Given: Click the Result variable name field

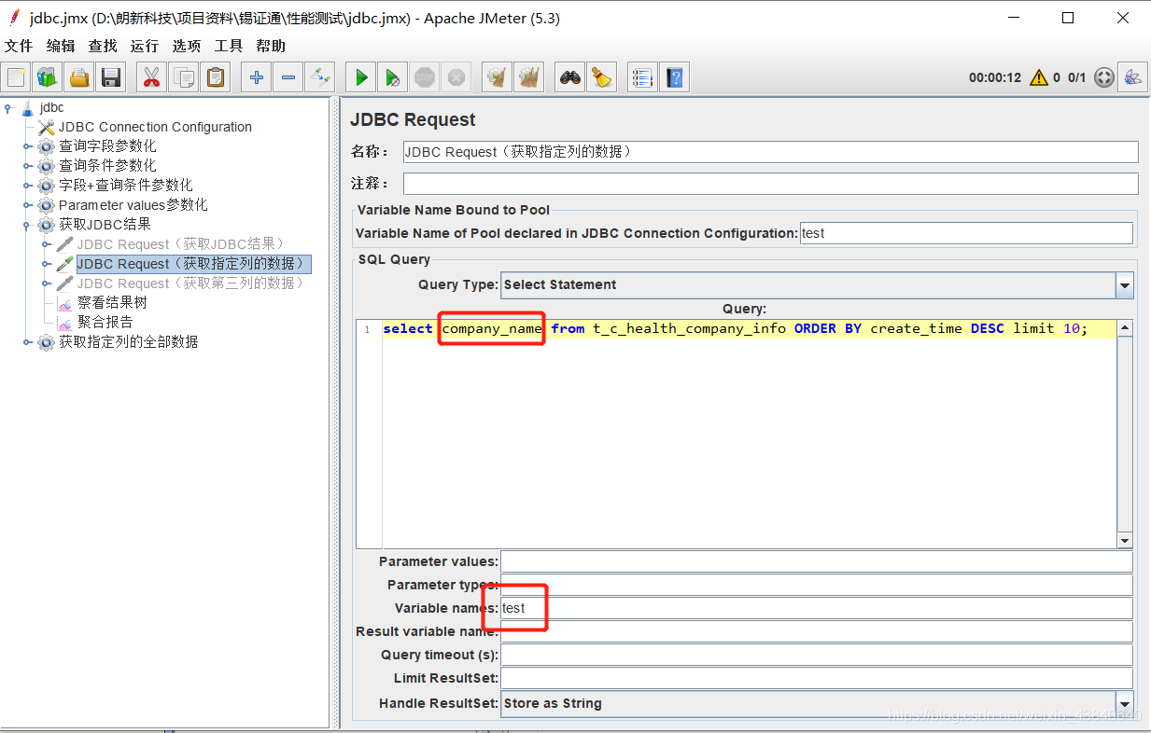Looking at the screenshot, I should point(817,631).
